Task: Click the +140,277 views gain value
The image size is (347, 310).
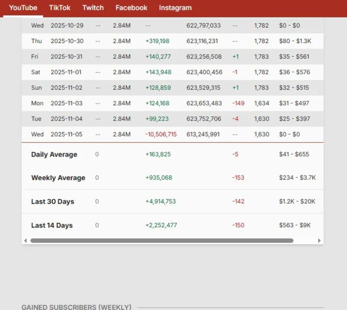Action: click(x=158, y=57)
